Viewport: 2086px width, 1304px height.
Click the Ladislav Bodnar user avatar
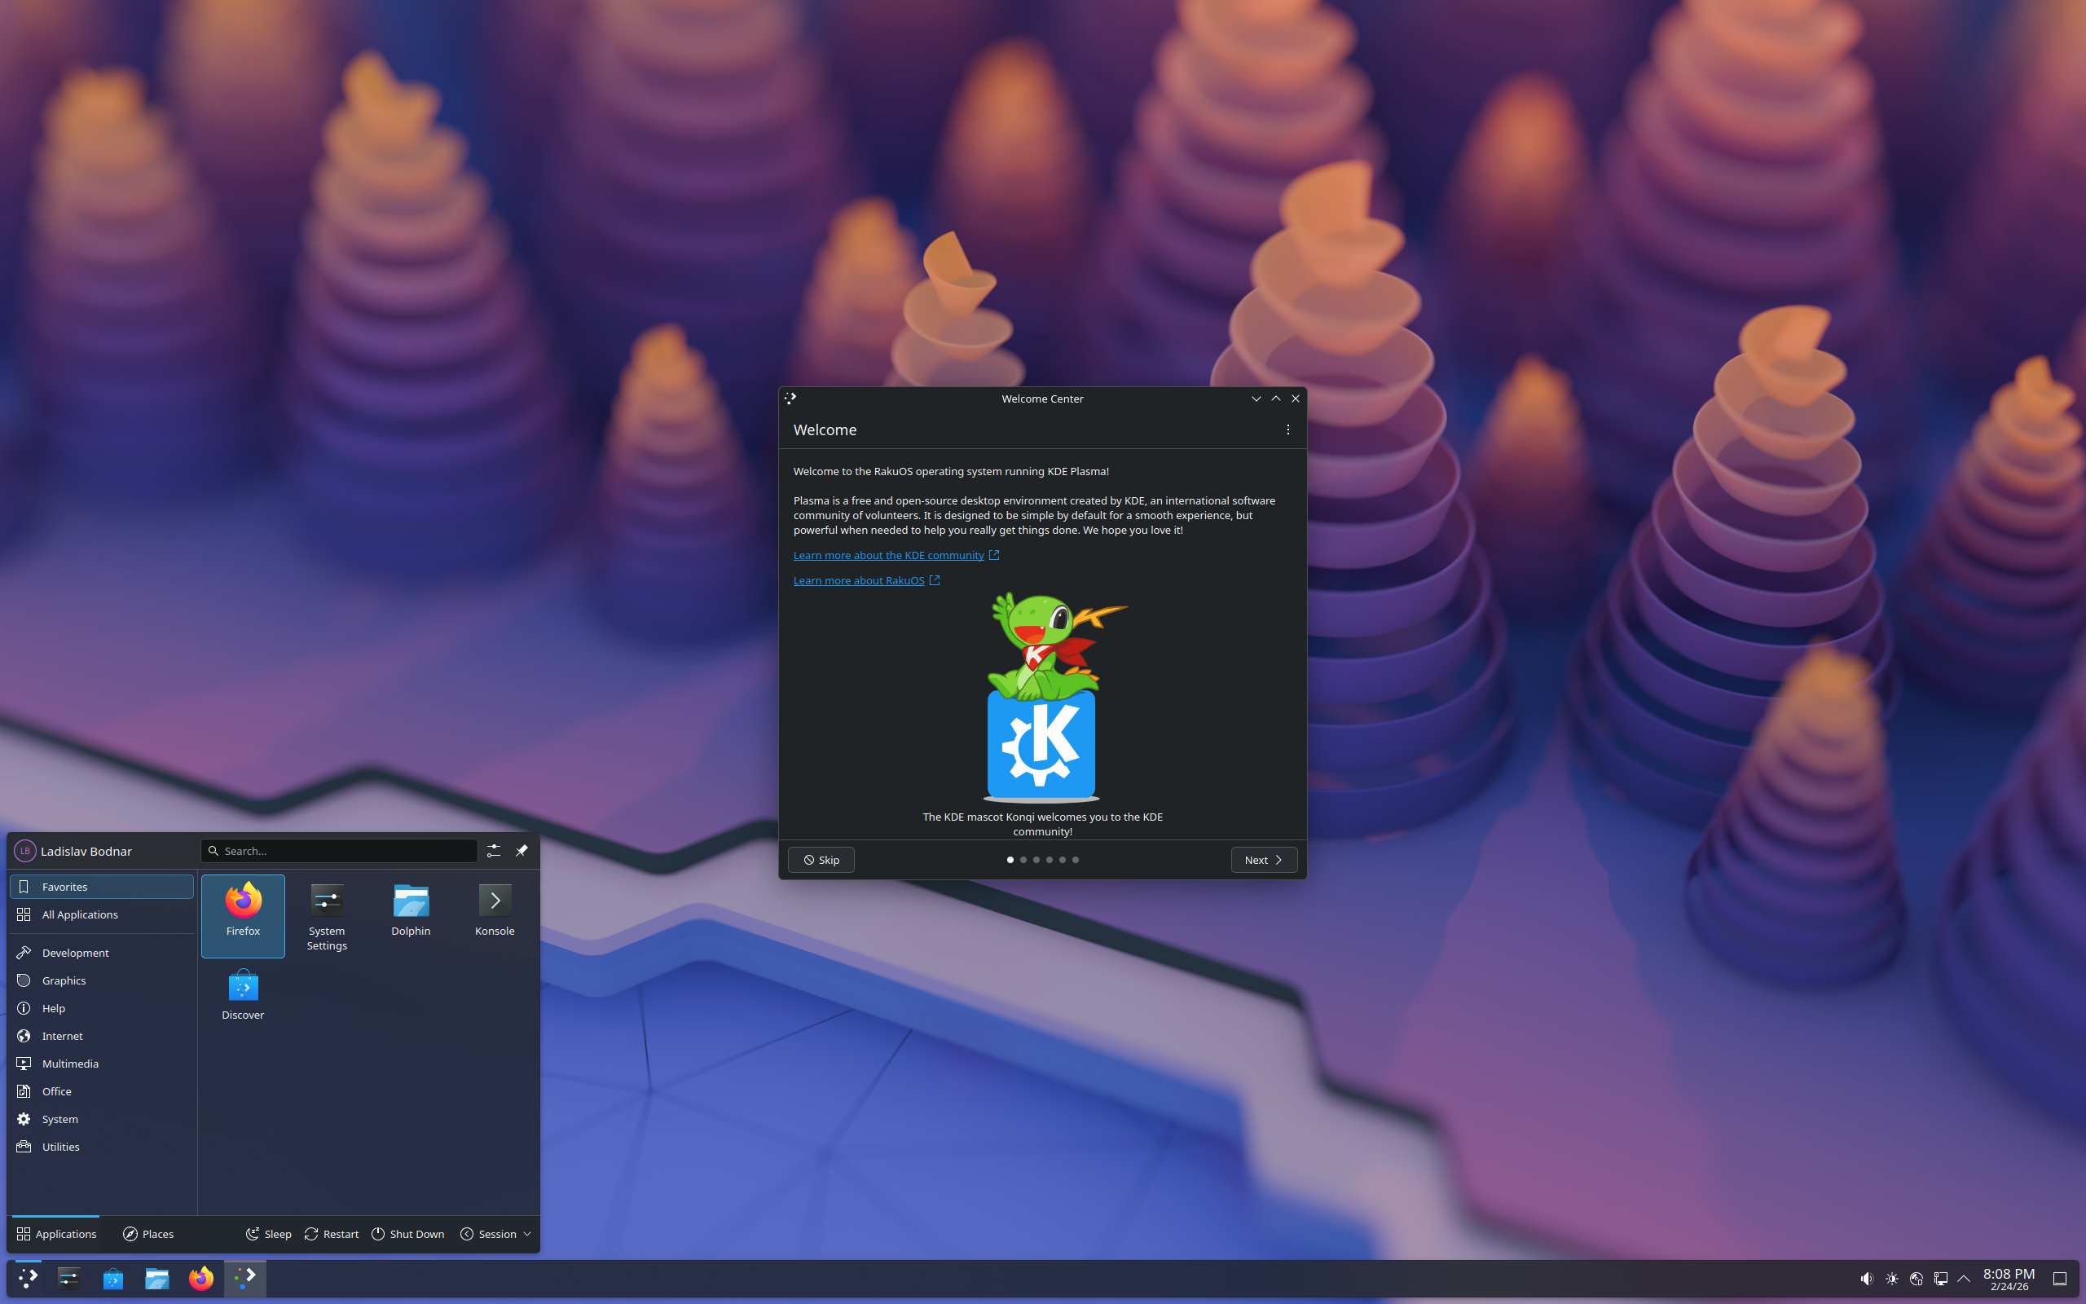pyautogui.click(x=25, y=850)
